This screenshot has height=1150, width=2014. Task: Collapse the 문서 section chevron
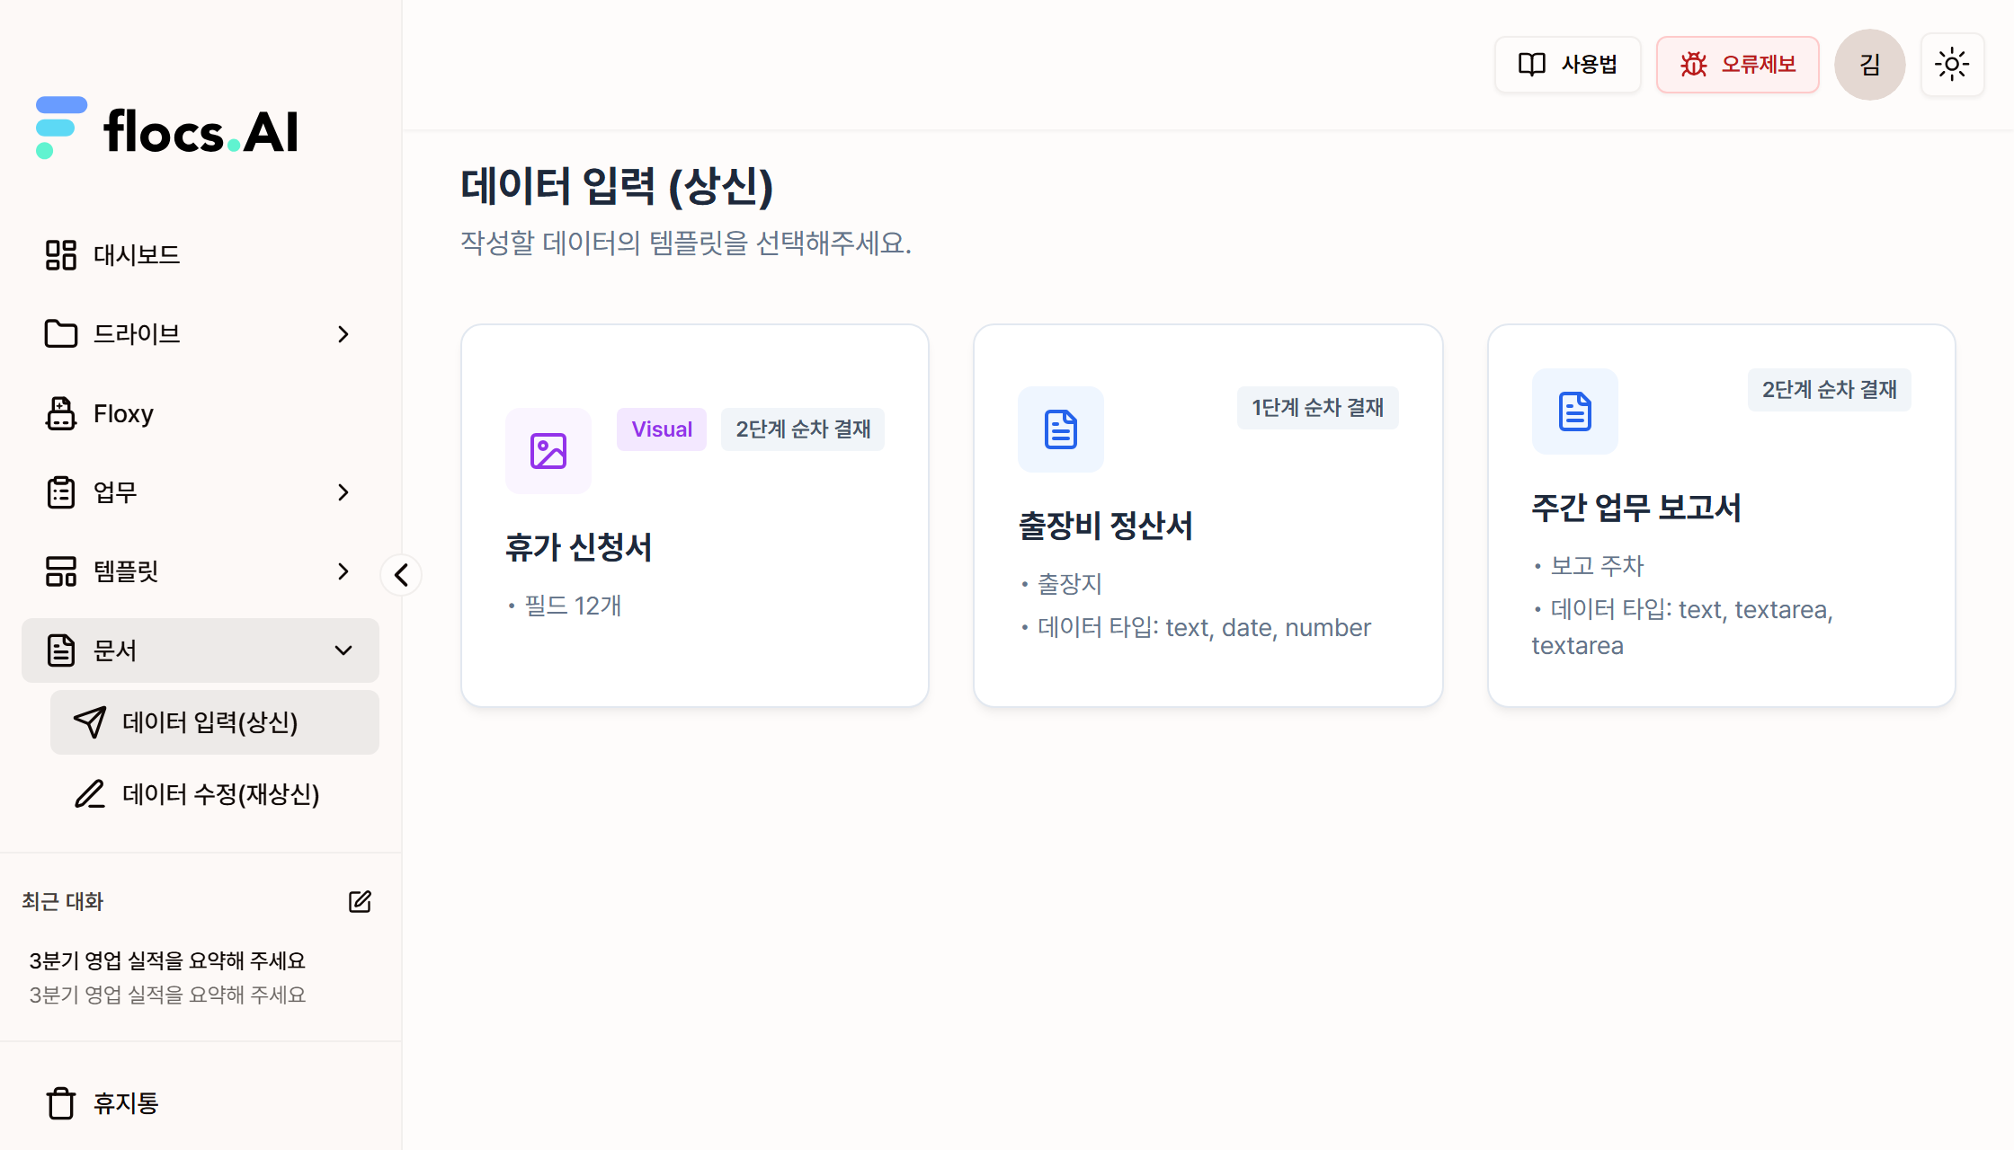click(343, 650)
